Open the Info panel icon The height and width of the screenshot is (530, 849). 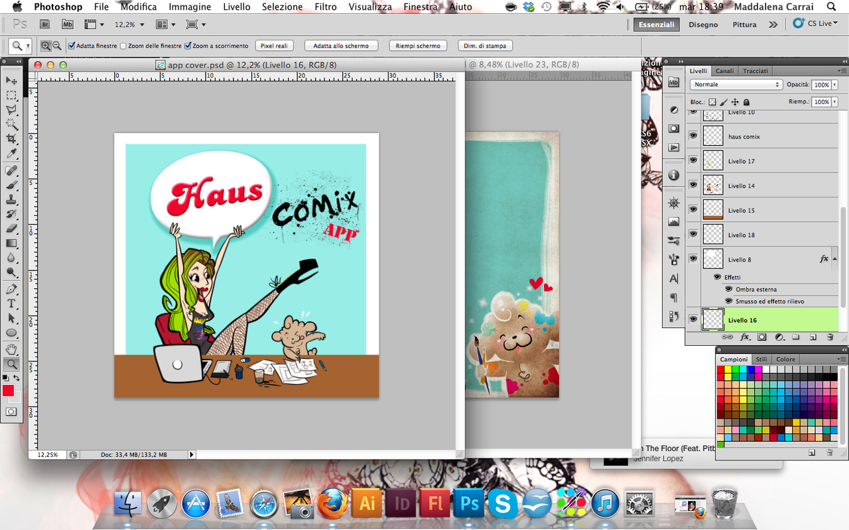tap(674, 175)
